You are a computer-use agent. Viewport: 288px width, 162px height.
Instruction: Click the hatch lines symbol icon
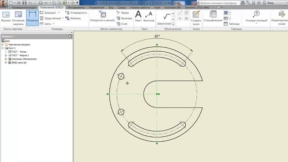coord(186,13)
